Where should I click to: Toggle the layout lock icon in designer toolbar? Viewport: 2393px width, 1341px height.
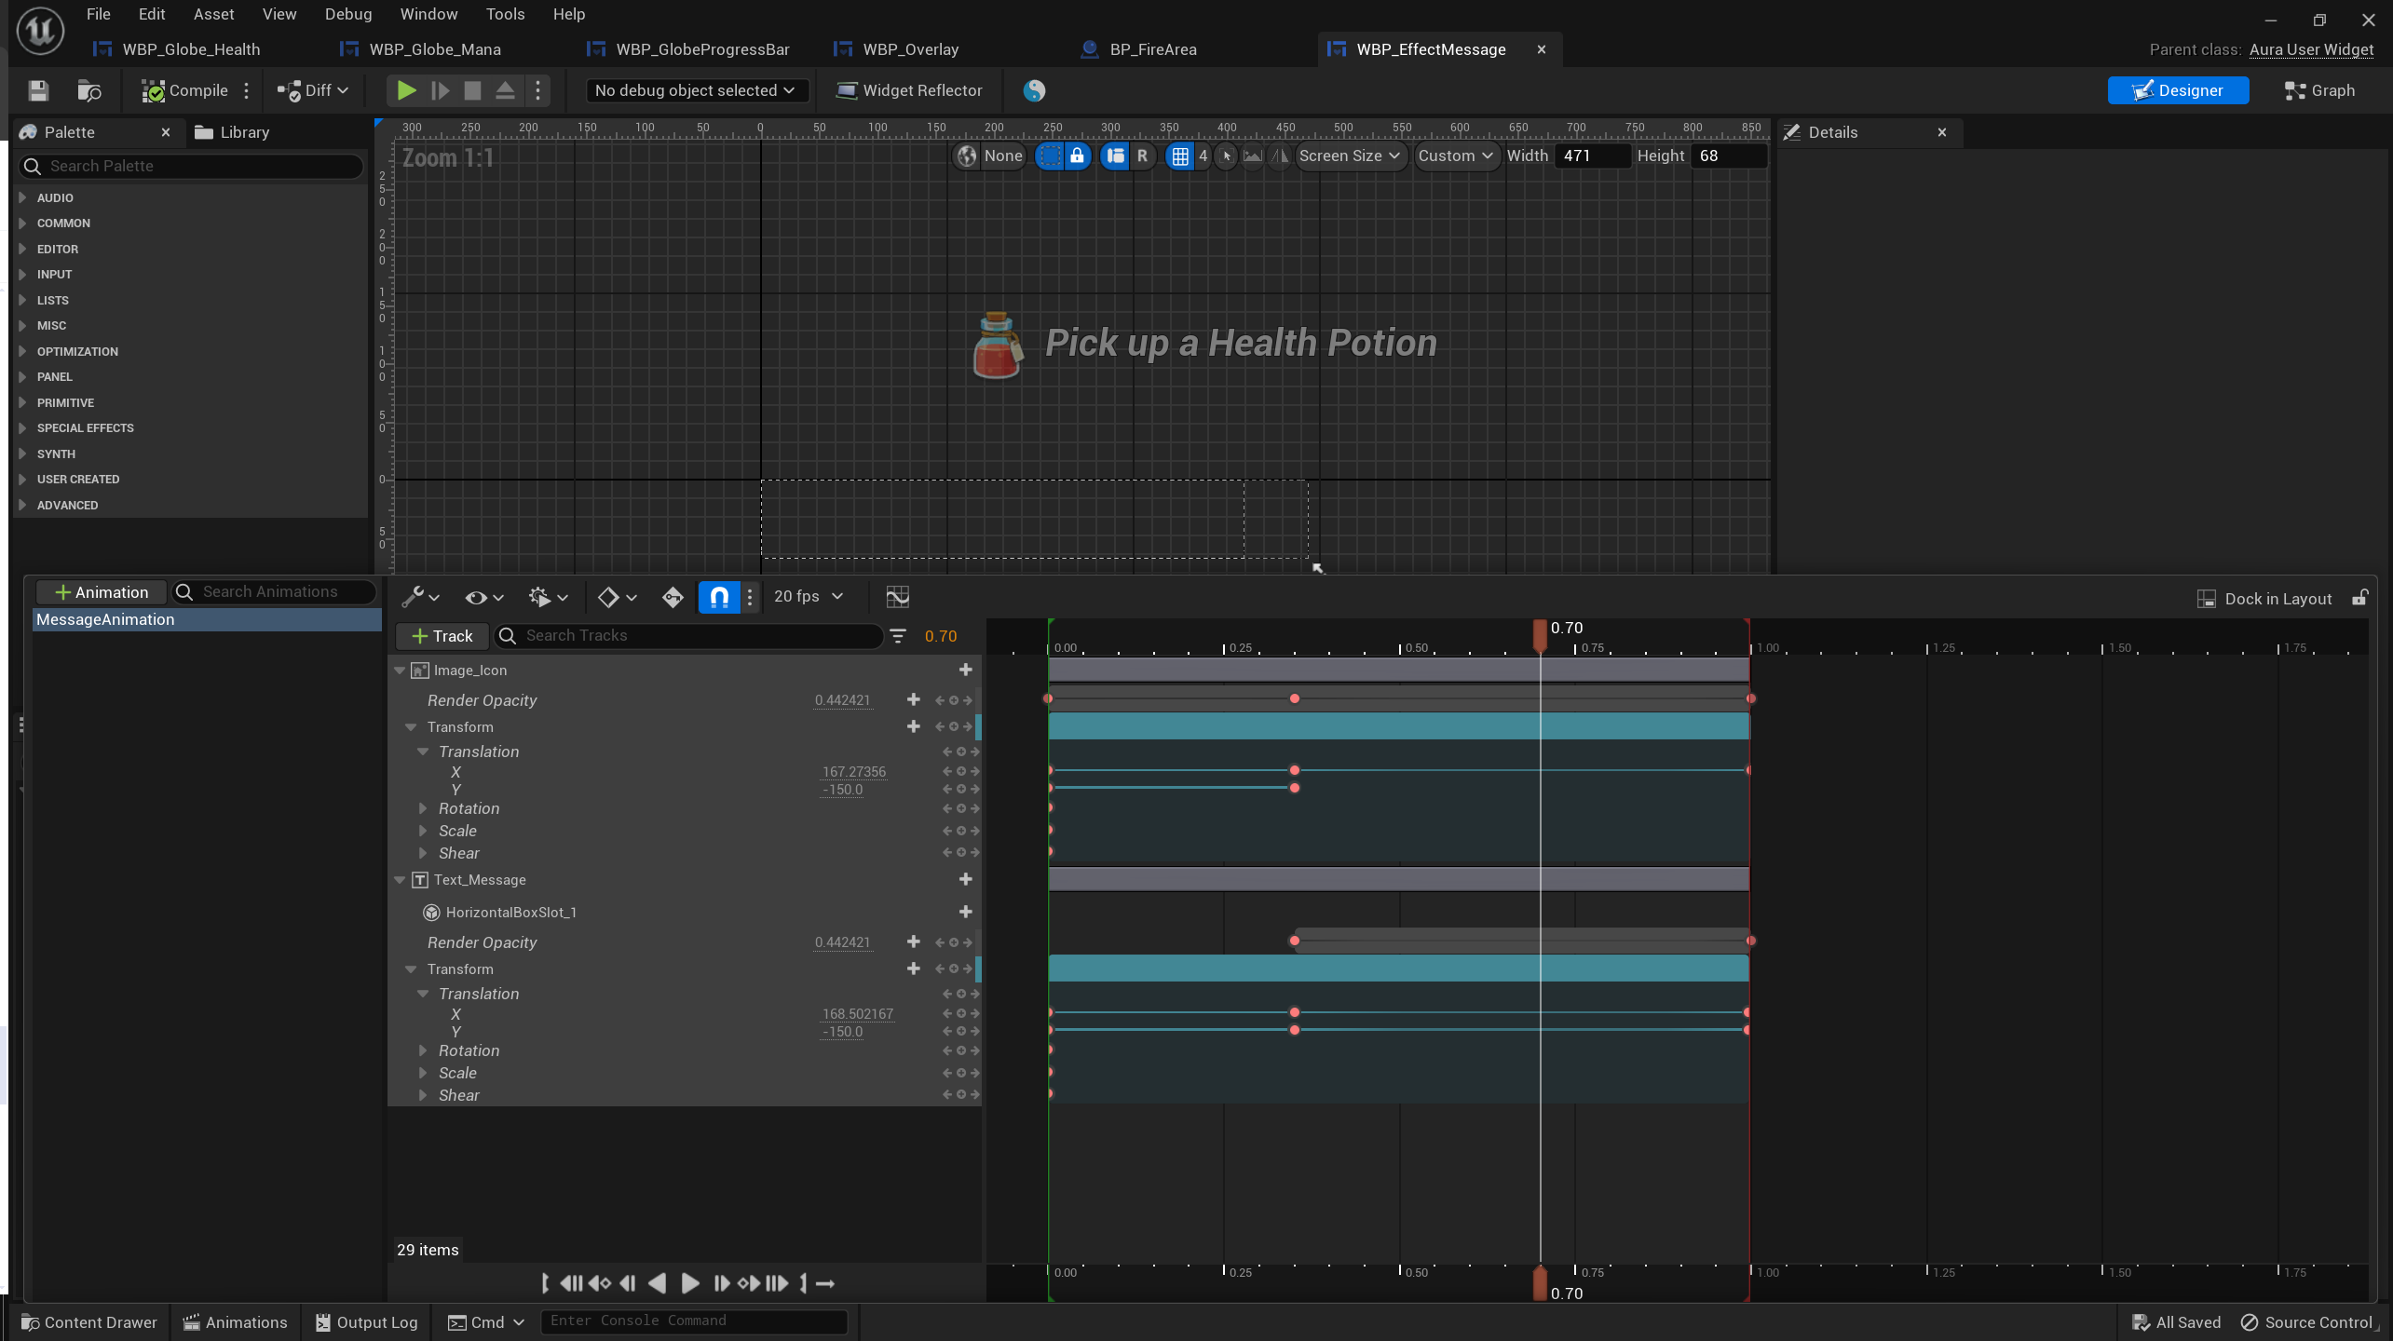click(1077, 156)
